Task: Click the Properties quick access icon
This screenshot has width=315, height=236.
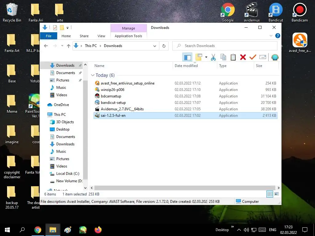Action: (55, 28)
